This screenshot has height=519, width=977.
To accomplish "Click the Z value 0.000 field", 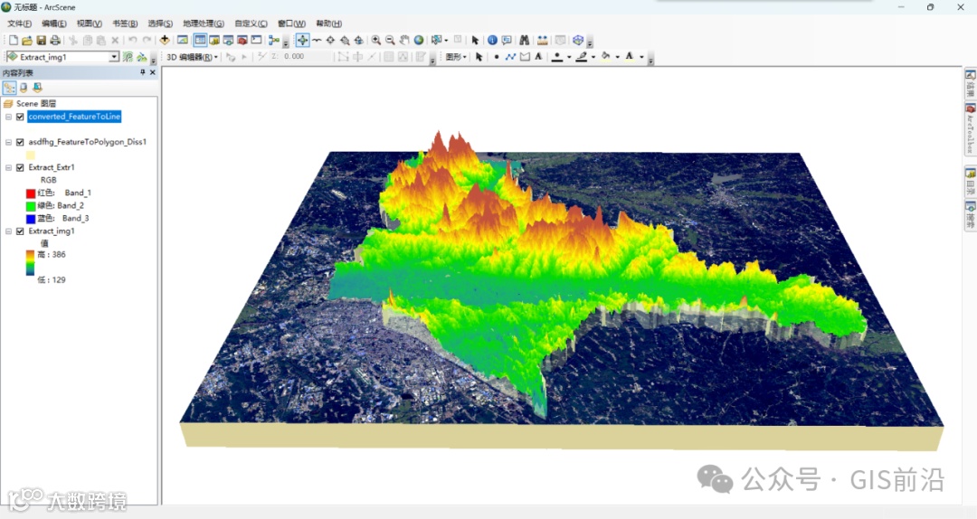I will [301, 57].
